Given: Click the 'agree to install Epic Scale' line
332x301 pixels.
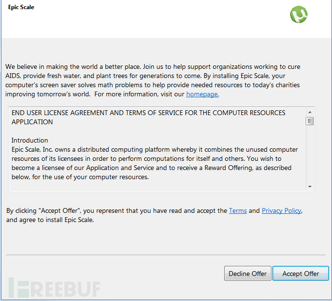Looking at the screenshot, I should pos(50,220).
